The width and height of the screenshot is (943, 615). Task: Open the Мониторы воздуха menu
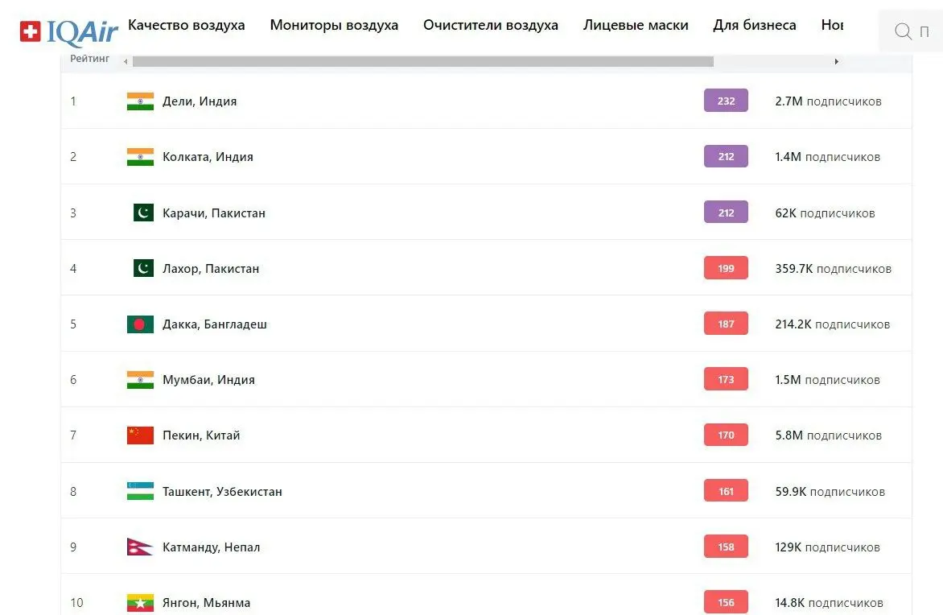pos(334,25)
